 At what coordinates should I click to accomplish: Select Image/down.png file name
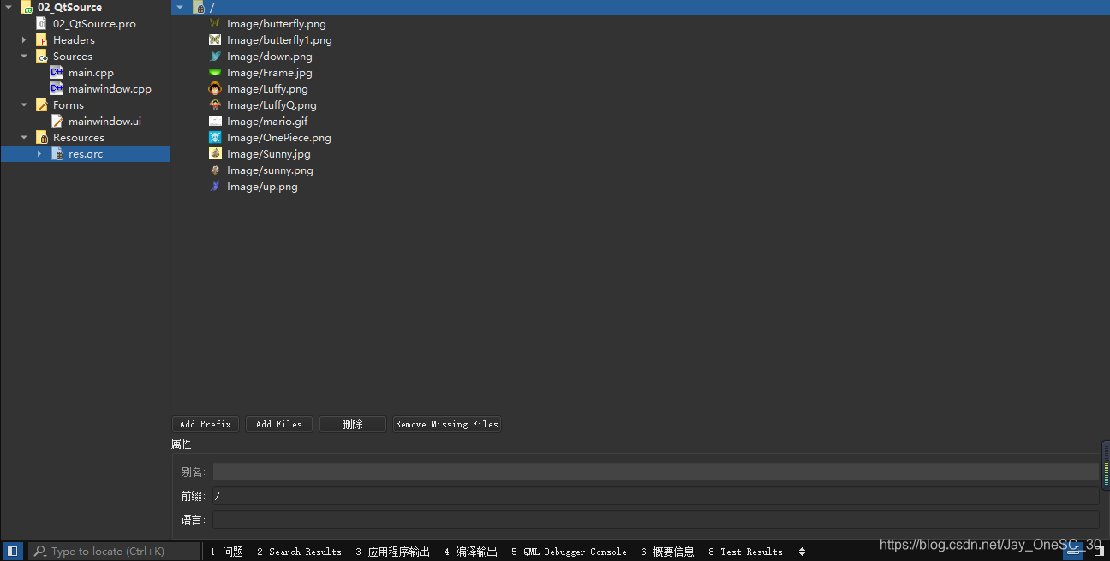coord(270,57)
